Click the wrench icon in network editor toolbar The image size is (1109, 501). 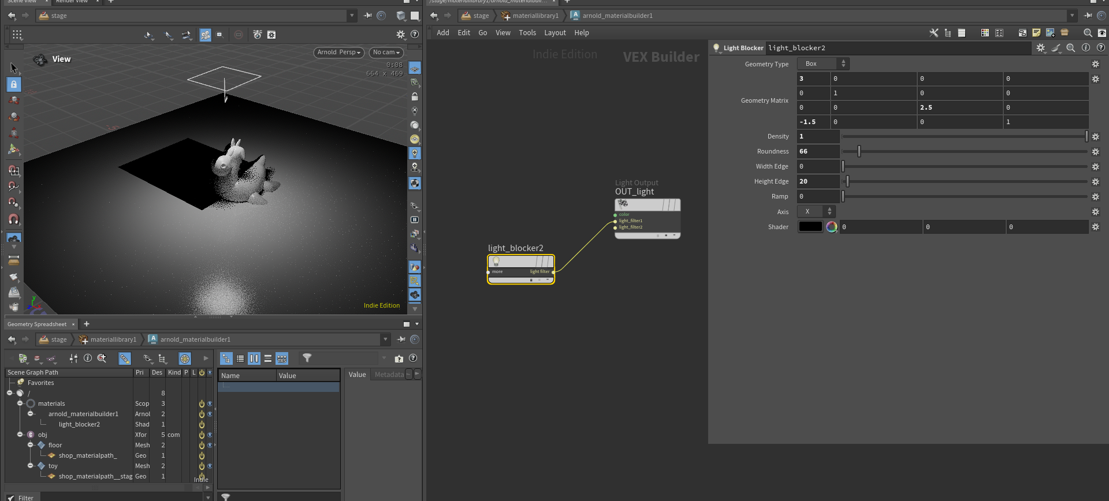coord(933,33)
